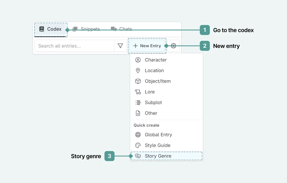The height and width of the screenshot is (183, 287).
Task: Choose Subplot as the entry type
Action: pyautogui.click(x=153, y=102)
